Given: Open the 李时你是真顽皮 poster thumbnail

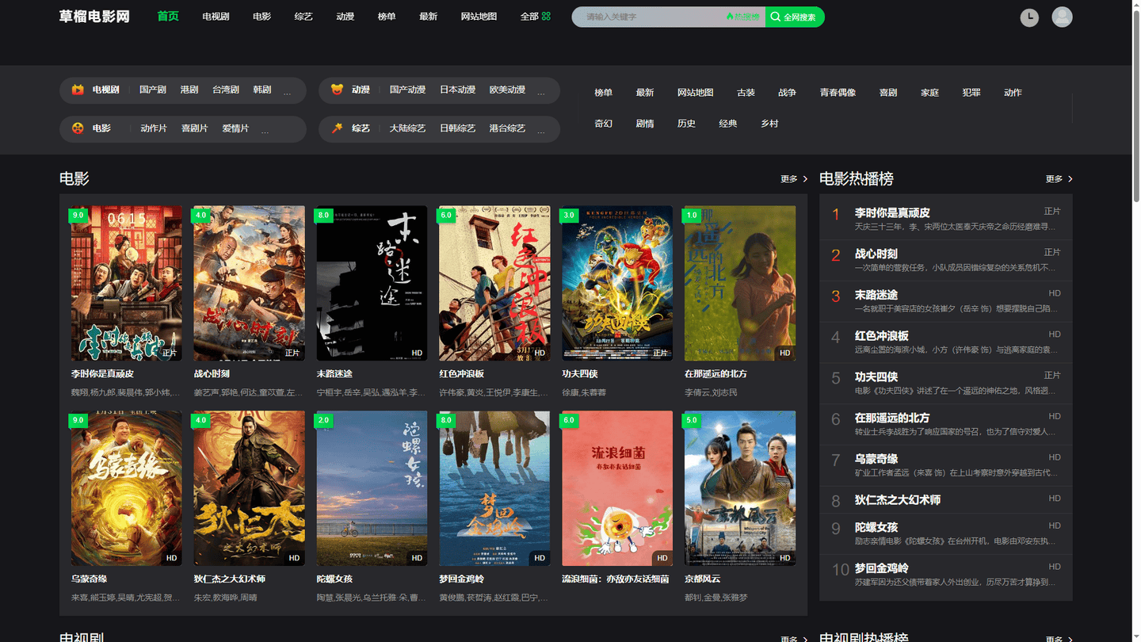Looking at the screenshot, I should point(127,284).
